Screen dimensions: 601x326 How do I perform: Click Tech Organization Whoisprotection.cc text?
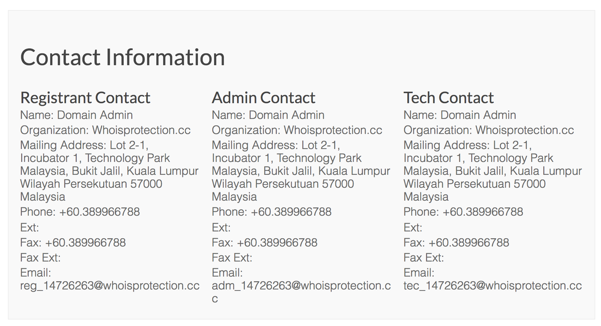click(525, 130)
